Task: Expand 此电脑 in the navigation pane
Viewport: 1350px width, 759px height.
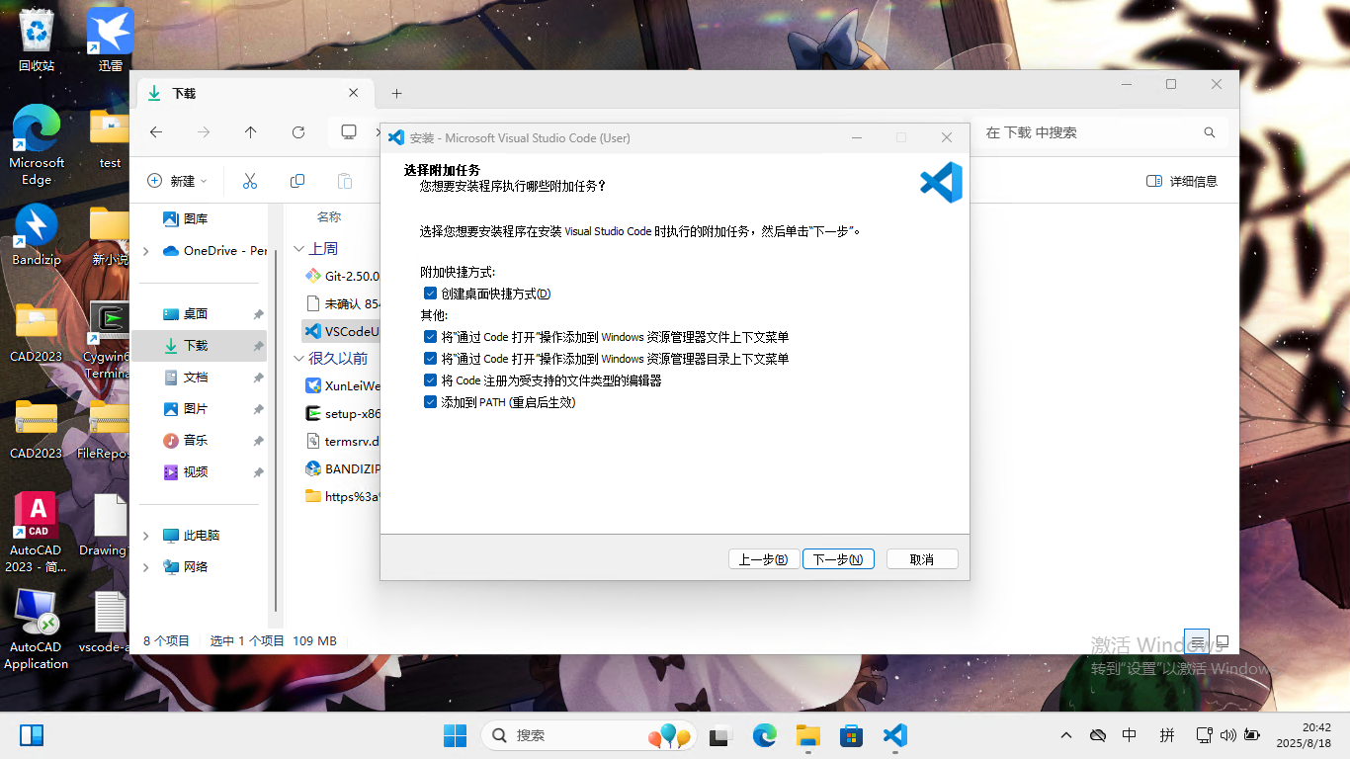Action: 145,535
